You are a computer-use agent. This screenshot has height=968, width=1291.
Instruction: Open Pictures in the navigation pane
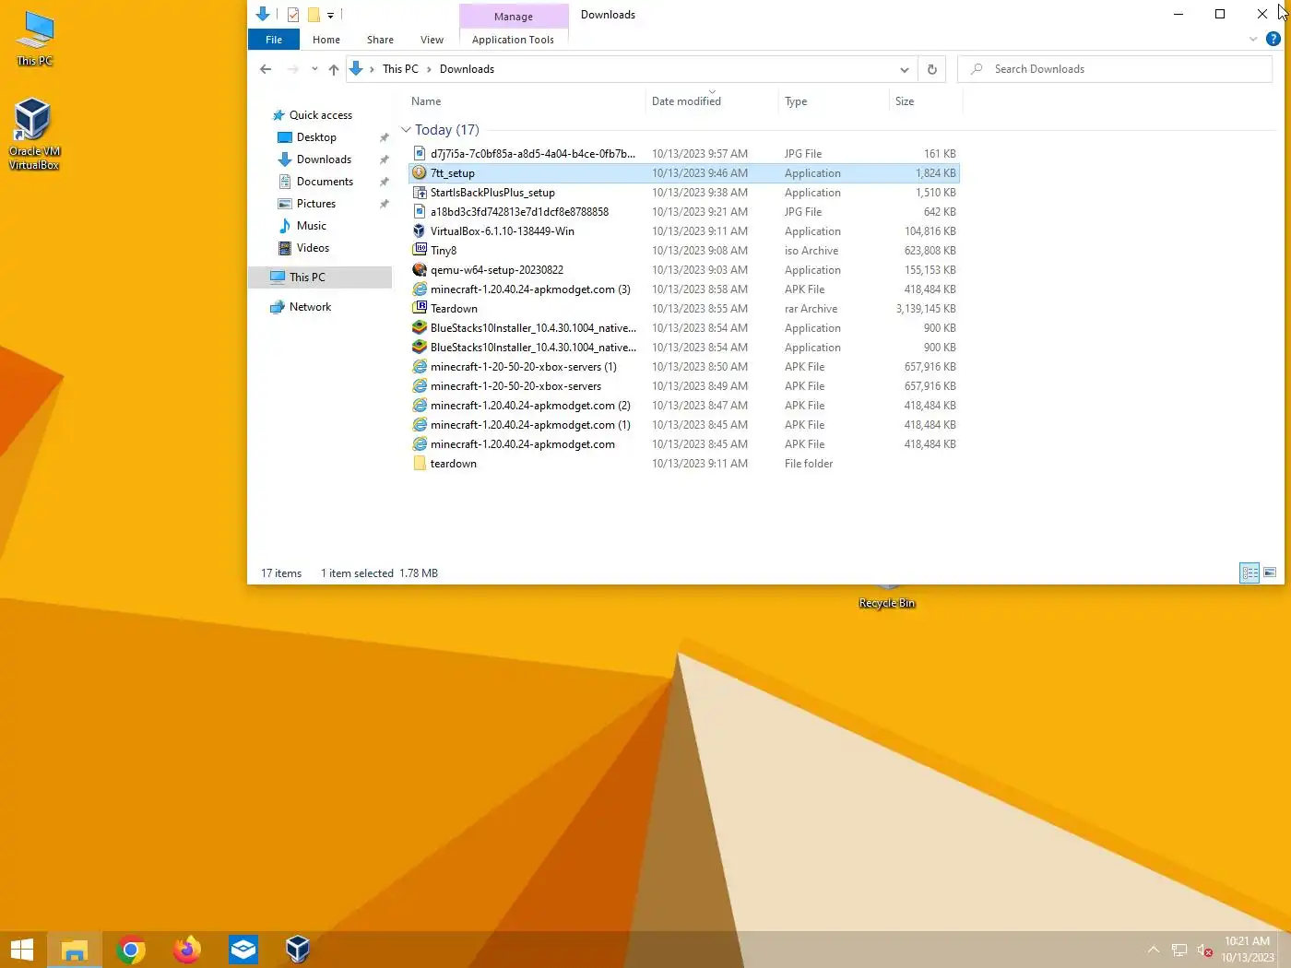(x=316, y=204)
